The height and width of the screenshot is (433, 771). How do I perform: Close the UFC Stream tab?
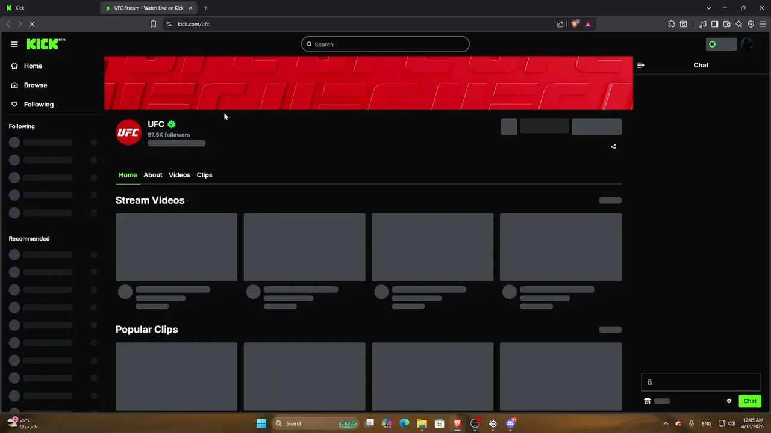pos(191,8)
